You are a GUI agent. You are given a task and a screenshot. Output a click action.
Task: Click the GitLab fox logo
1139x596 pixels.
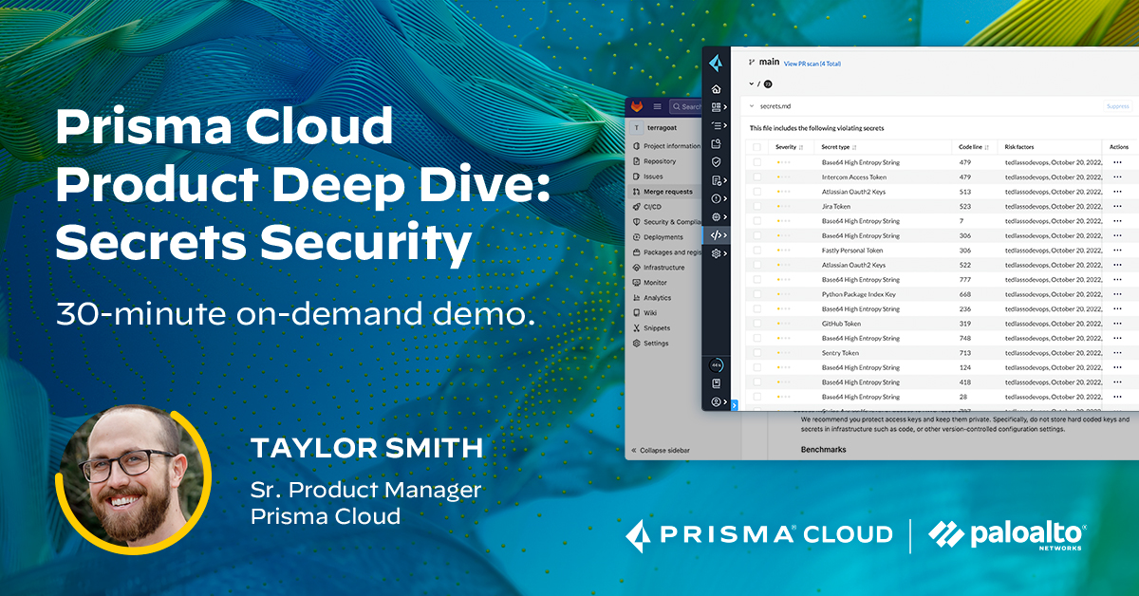[636, 106]
